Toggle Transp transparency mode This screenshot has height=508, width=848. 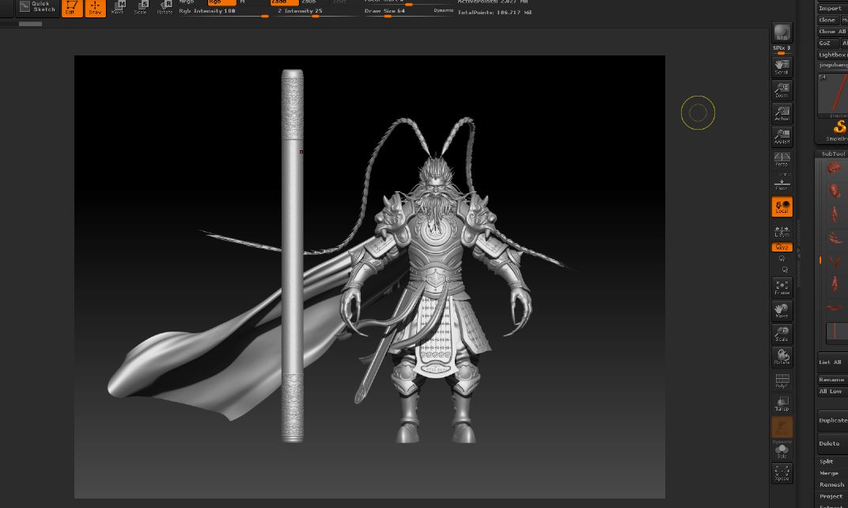[x=782, y=404]
